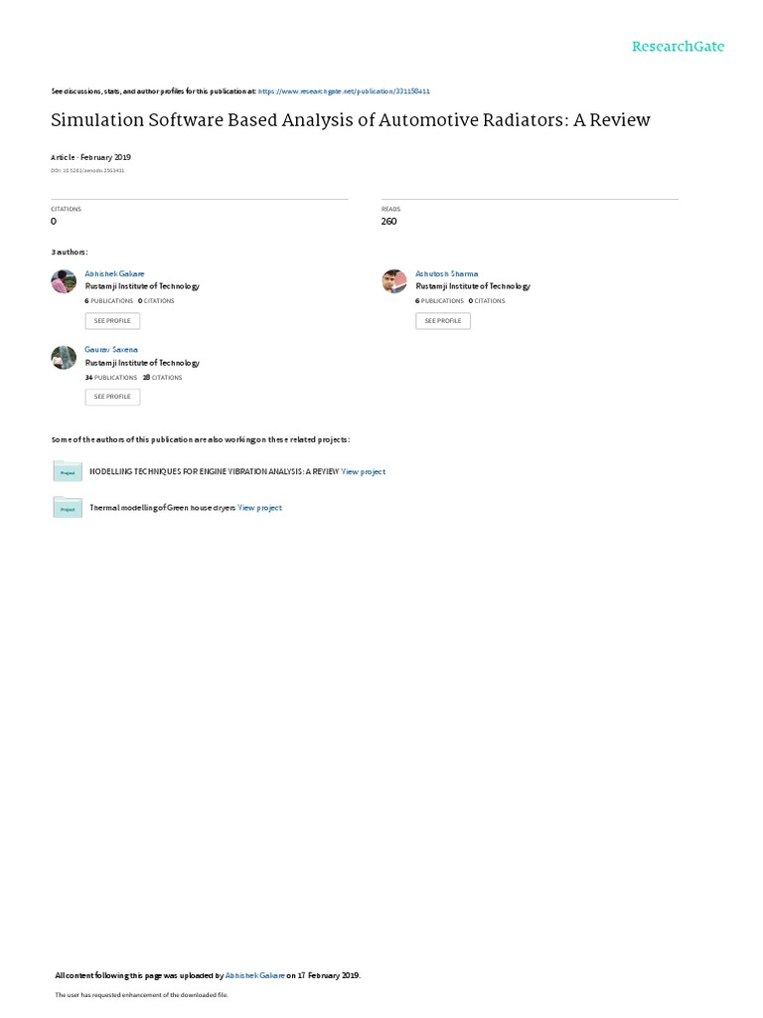The image size is (763, 1018).
Task: Click the Citations count 0
Action: tap(54, 222)
